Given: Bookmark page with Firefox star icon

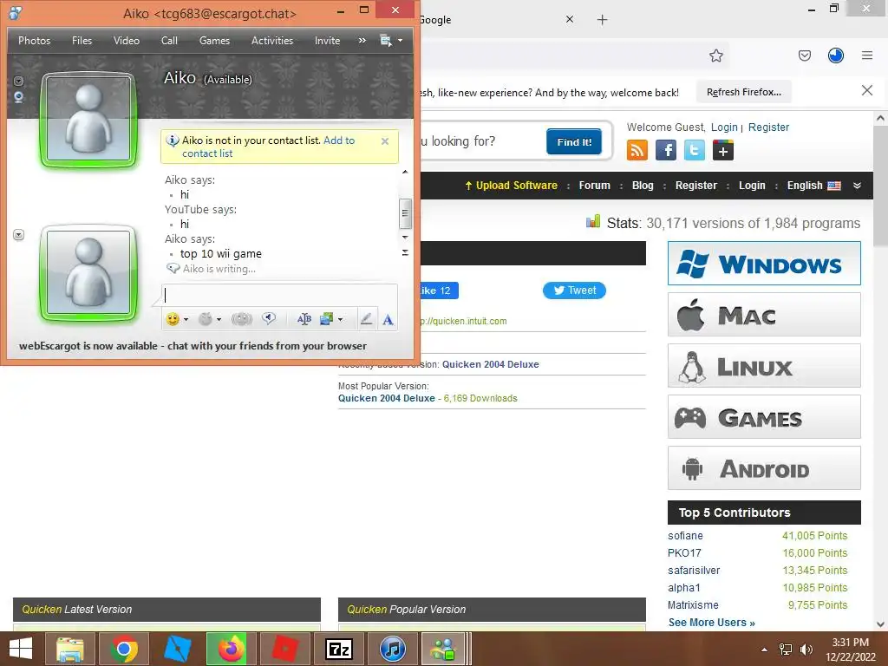Looking at the screenshot, I should pyautogui.click(x=716, y=55).
